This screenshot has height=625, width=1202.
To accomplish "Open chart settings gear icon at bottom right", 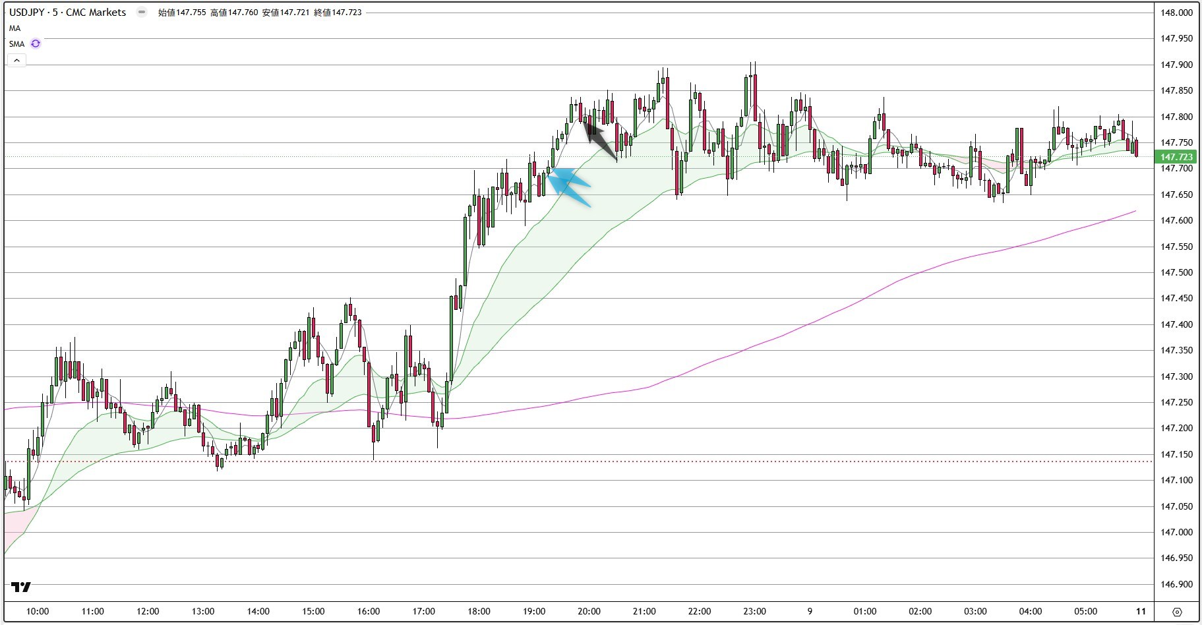I will (x=1177, y=612).
